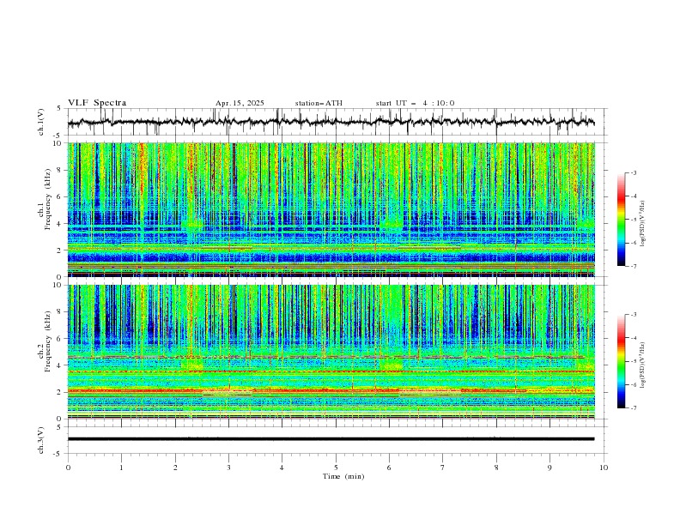This screenshot has height=525, width=680.
Task: Click the ch.2 colorbar "log(PSD)(V²/Hz)" label
Action: click(643, 365)
